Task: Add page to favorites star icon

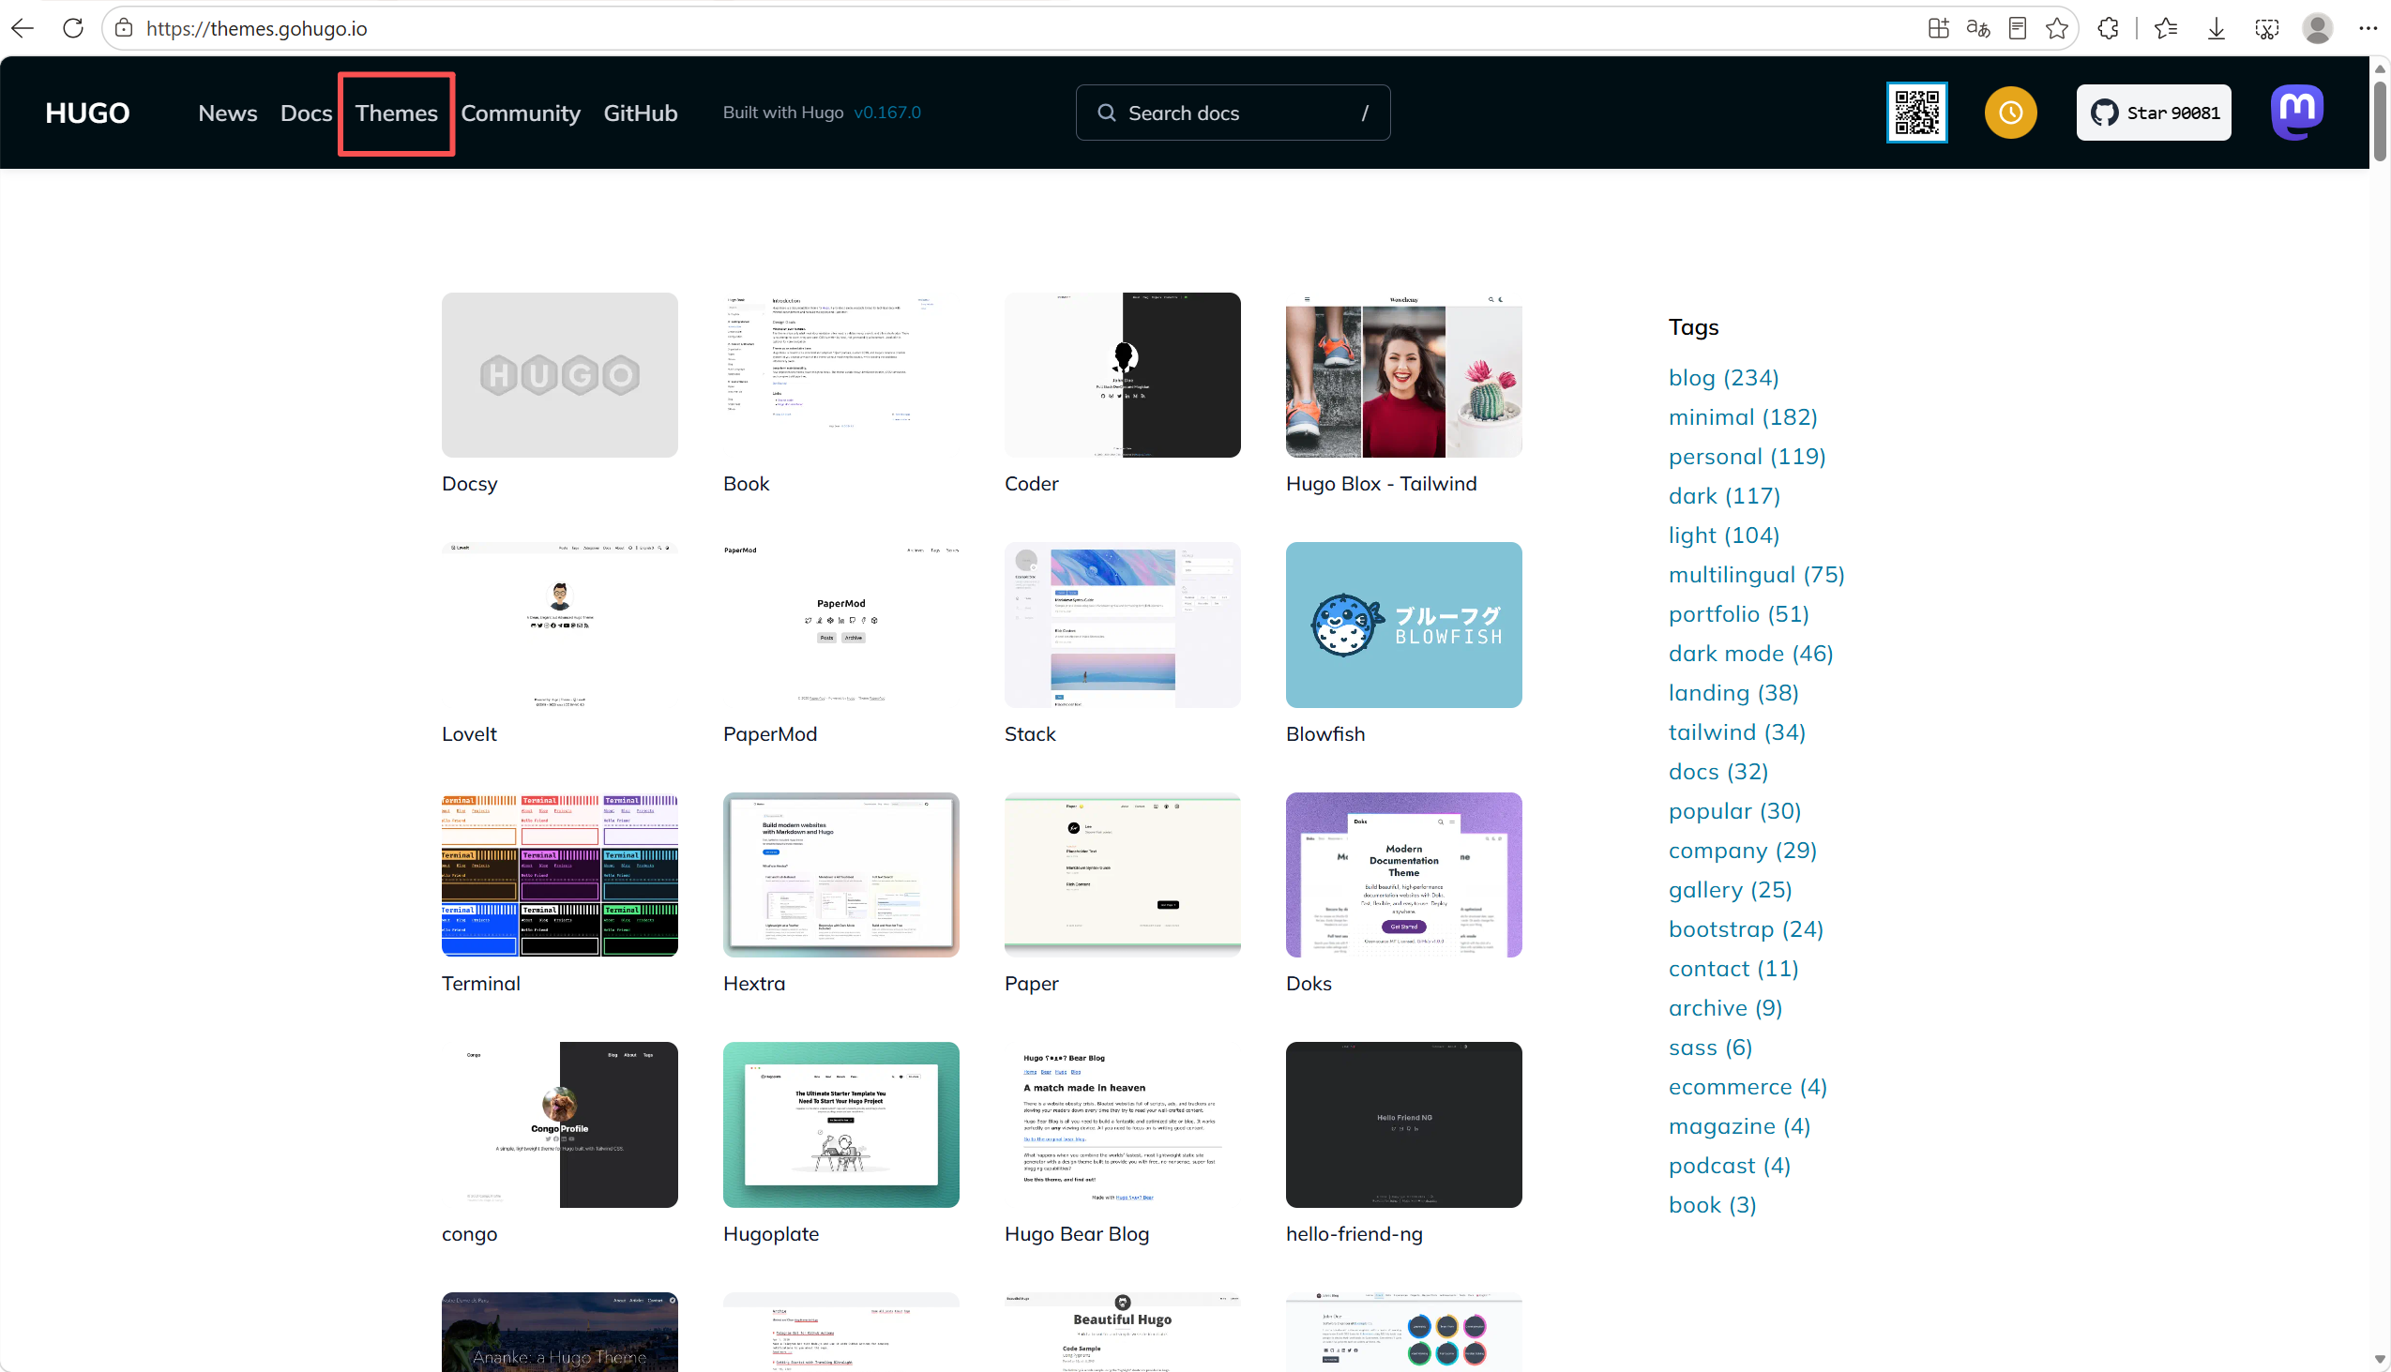Action: point(2056,28)
